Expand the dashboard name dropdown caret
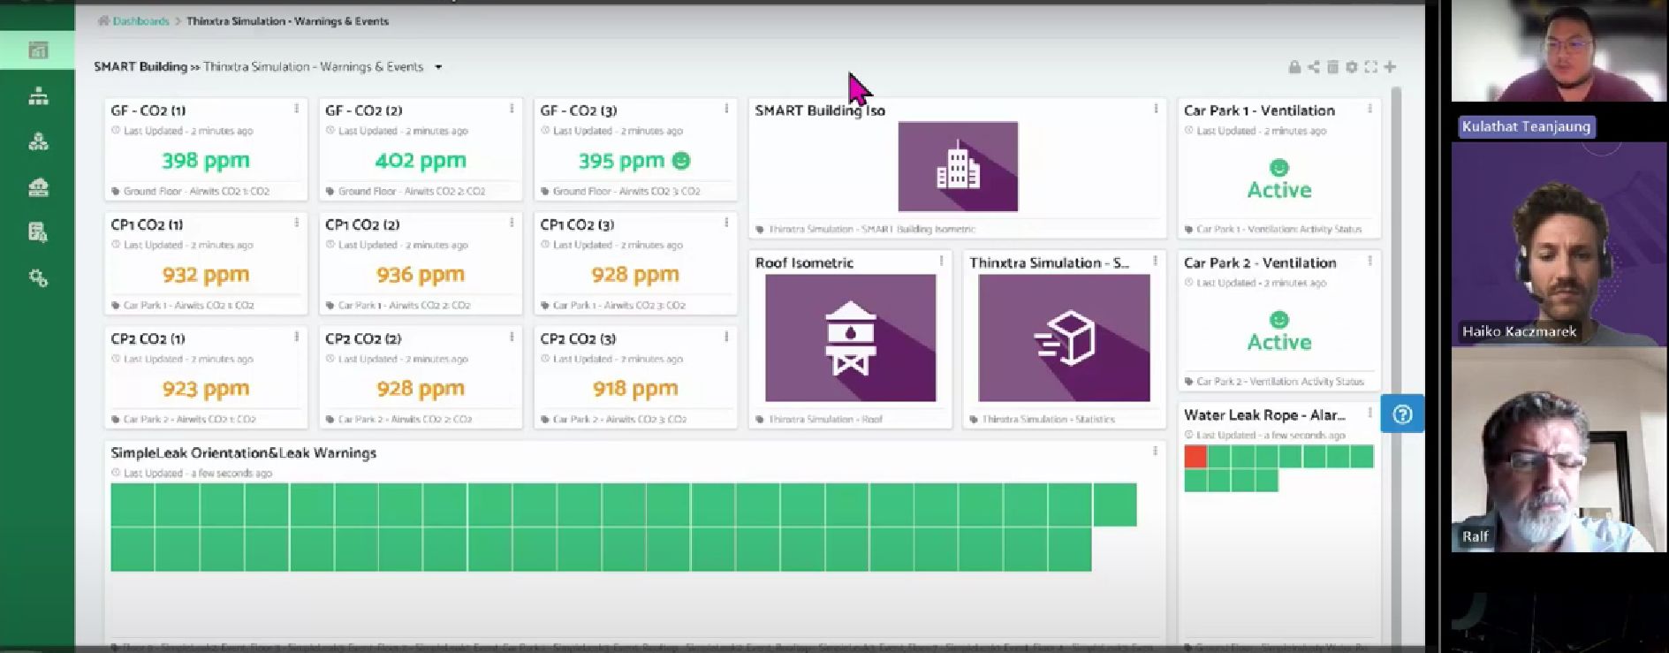Viewport: 1669px width, 653px height. 438,67
